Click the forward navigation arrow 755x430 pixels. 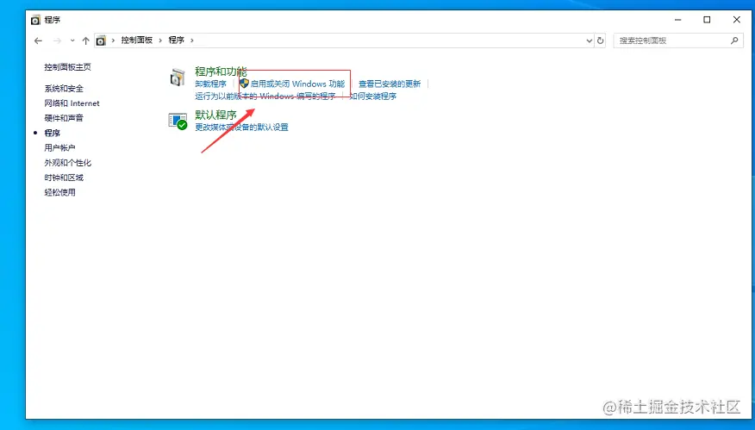(57, 41)
